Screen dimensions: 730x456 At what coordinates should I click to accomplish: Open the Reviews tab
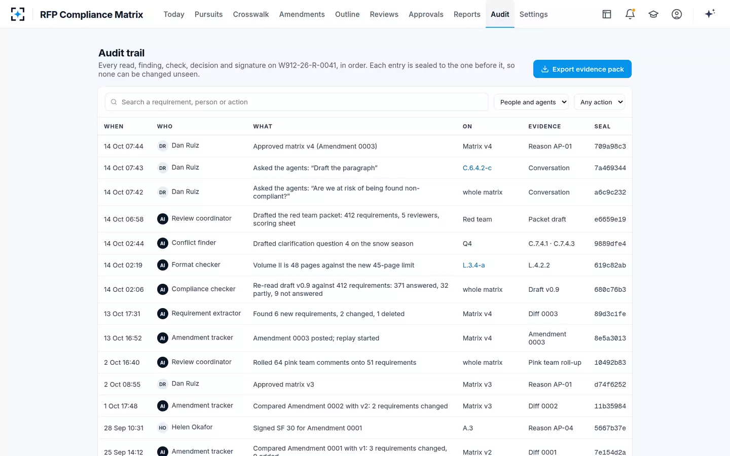pos(384,14)
